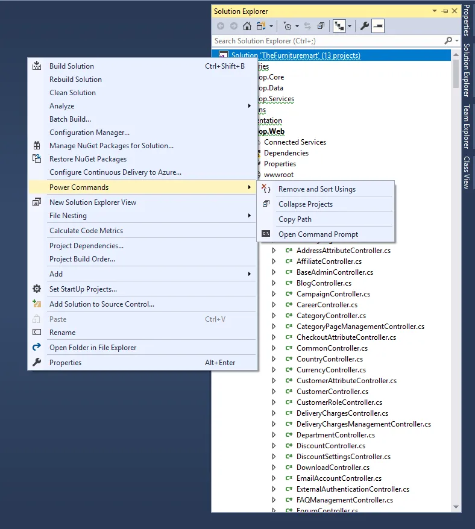Click the Open Command Prompt console icon

click(x=266, y=233)
